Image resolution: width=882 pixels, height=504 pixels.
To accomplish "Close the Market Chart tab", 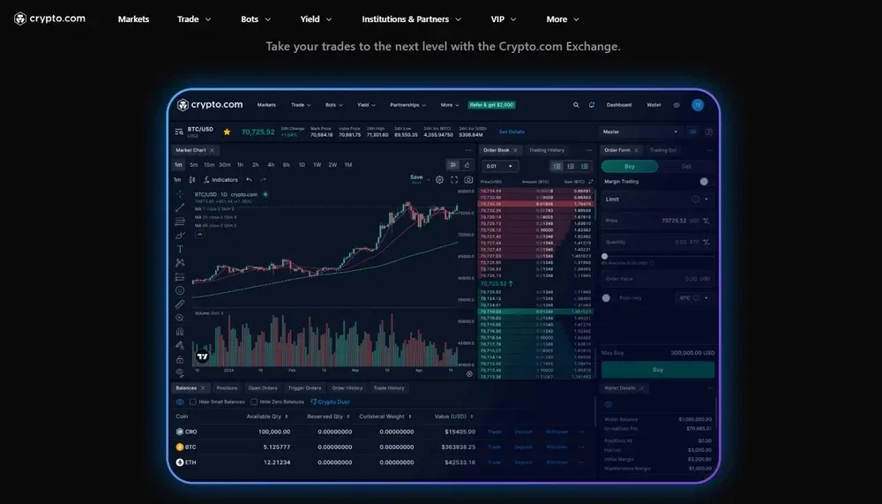I will point(212,150).
